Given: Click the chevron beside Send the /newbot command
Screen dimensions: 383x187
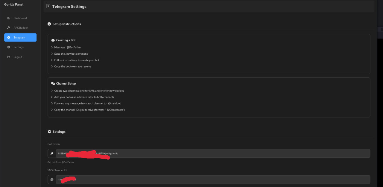Looking at the screenshot, I should click(x=52, y=54).
